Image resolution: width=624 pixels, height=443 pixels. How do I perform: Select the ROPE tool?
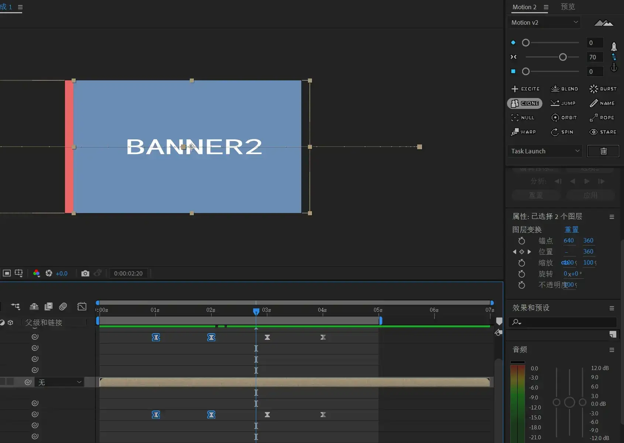pyautogui.click(x=602, y=118)
